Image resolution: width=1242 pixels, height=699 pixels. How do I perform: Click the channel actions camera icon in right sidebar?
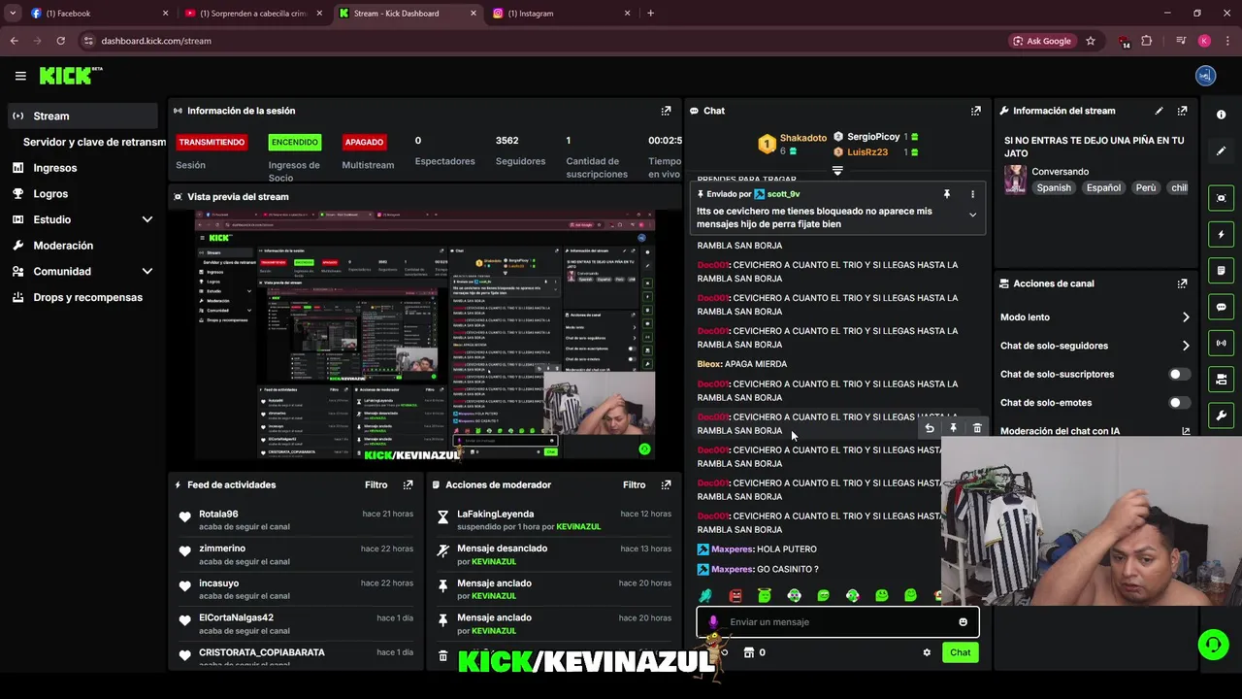1221,379
